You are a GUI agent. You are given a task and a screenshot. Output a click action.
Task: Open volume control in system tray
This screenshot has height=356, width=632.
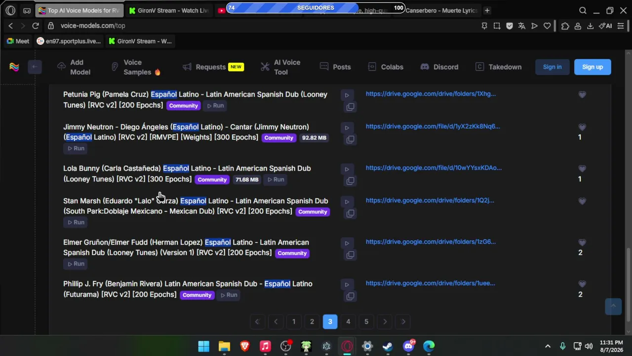589,346
